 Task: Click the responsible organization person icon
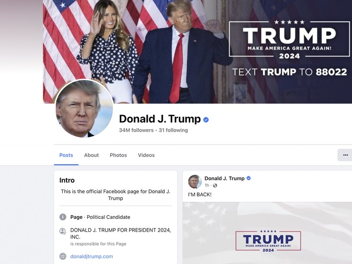tap(63, 231)
